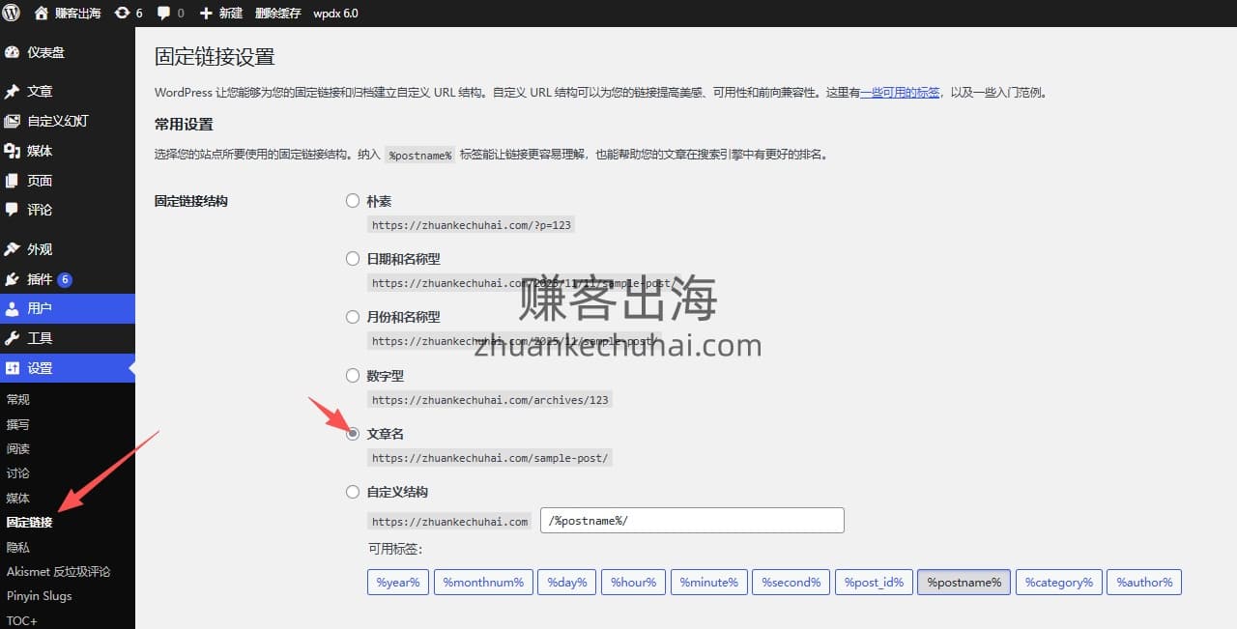Select the 朴素 permalink radio button

[353, 201]
